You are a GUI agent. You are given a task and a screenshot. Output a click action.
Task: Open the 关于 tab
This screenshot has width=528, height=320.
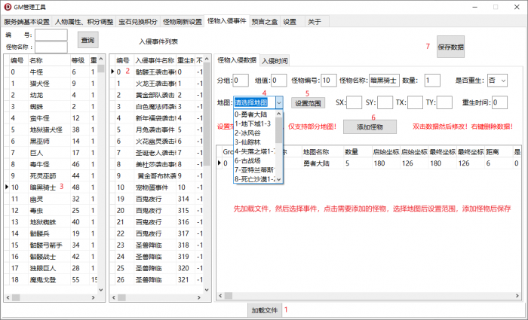[x=315, y=22]
